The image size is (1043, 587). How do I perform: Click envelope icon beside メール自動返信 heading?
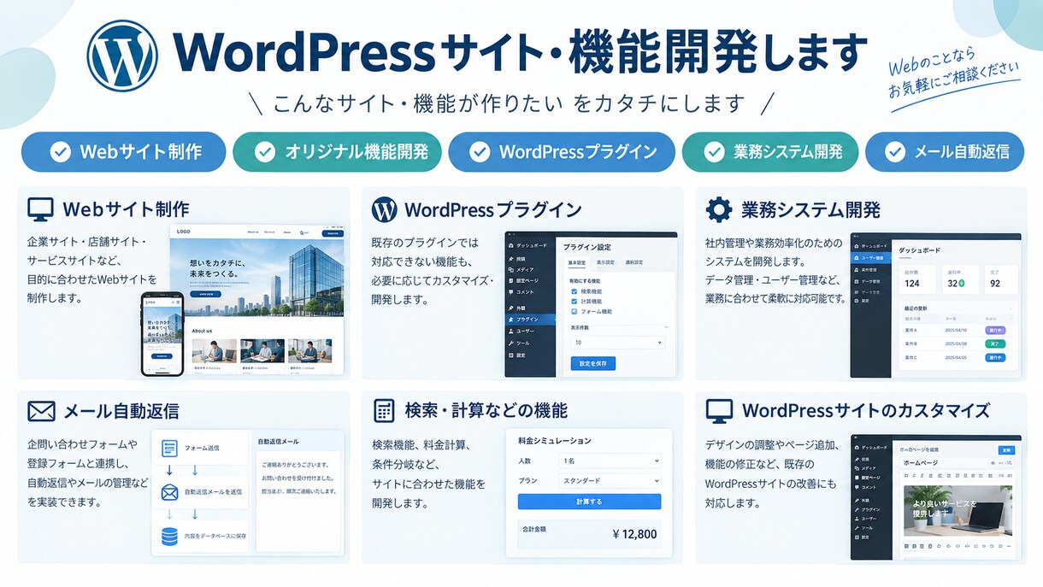point(41,412)
